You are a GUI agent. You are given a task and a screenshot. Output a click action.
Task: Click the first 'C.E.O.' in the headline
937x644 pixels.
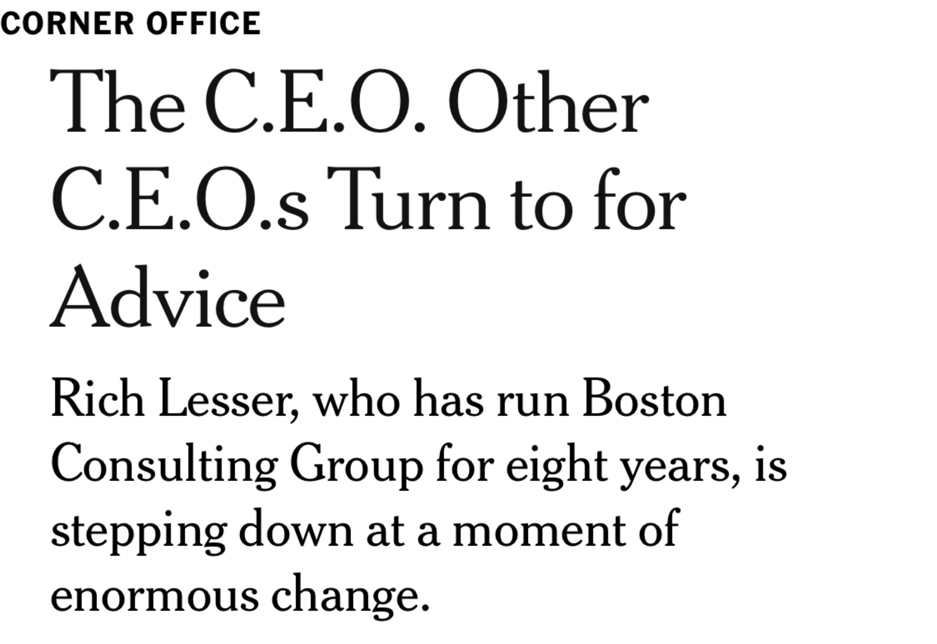coord(316,102)
